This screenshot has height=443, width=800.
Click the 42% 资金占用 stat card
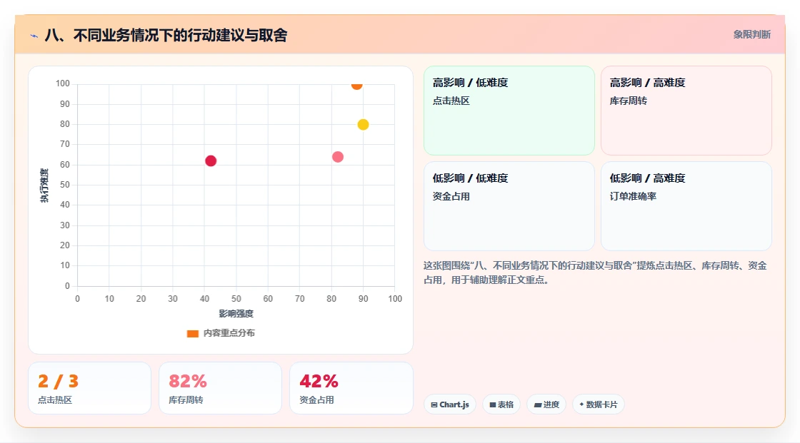coord(351,389)
